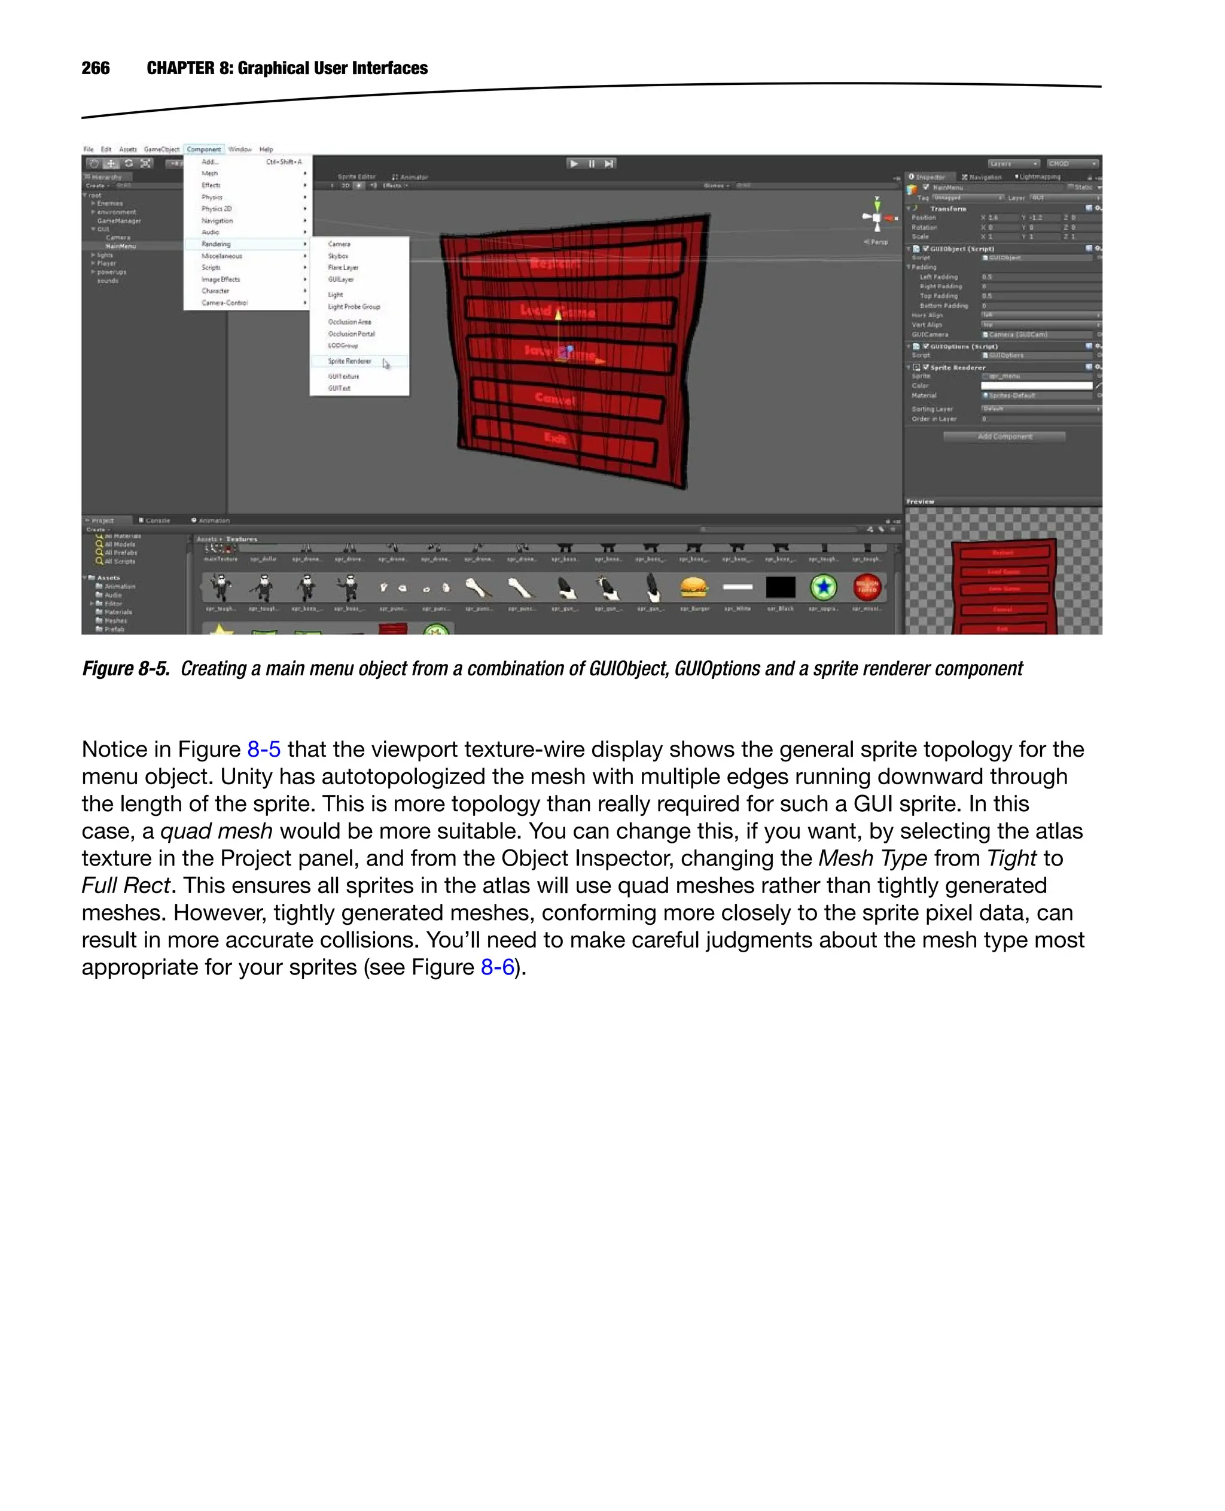
Task: Select Sprite Renderer in Rendering submenu
Action: 359,361
